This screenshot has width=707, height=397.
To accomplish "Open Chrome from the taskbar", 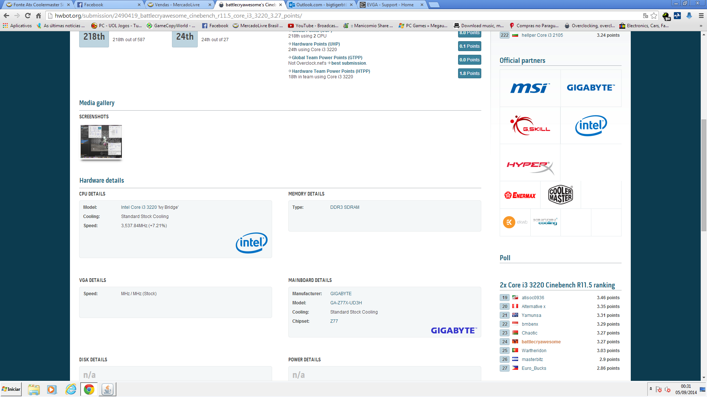I will click(89, 389).
